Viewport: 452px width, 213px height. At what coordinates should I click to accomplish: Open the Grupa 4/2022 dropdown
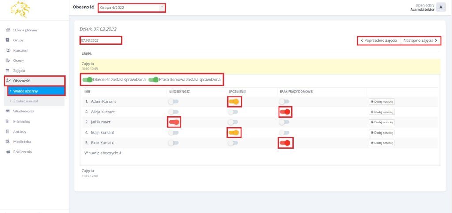pyautogui.click(x=131, y=7)
